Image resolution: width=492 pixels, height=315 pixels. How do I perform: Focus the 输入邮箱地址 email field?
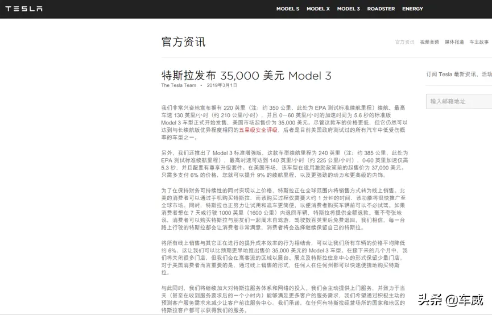pyautogui.click(x=459, y=101)
